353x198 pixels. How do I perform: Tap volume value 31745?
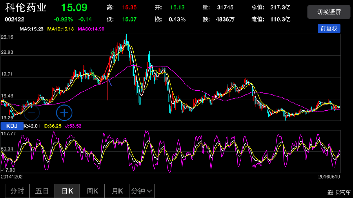click(x=225, y=7)
